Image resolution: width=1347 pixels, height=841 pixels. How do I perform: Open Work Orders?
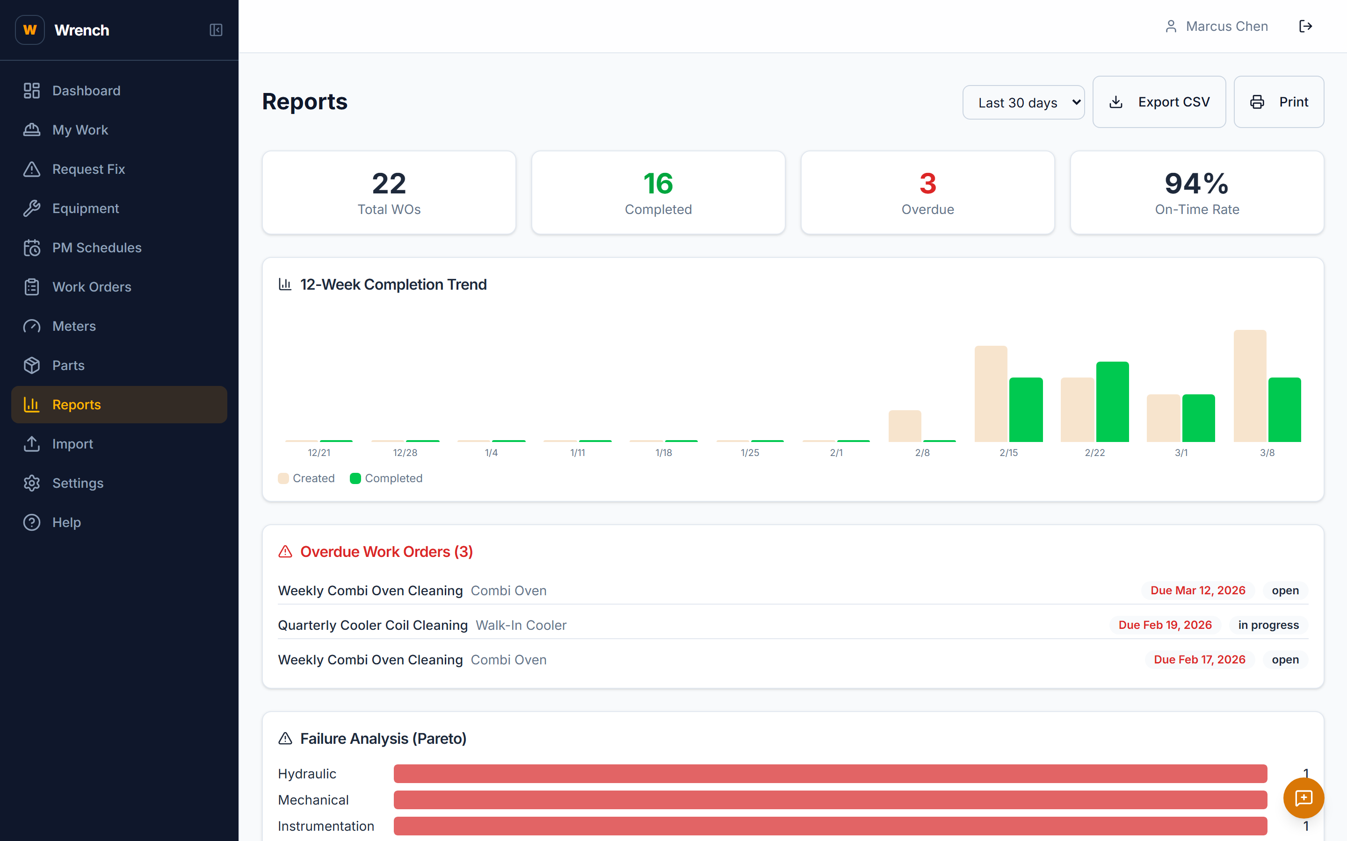[92, 286]
